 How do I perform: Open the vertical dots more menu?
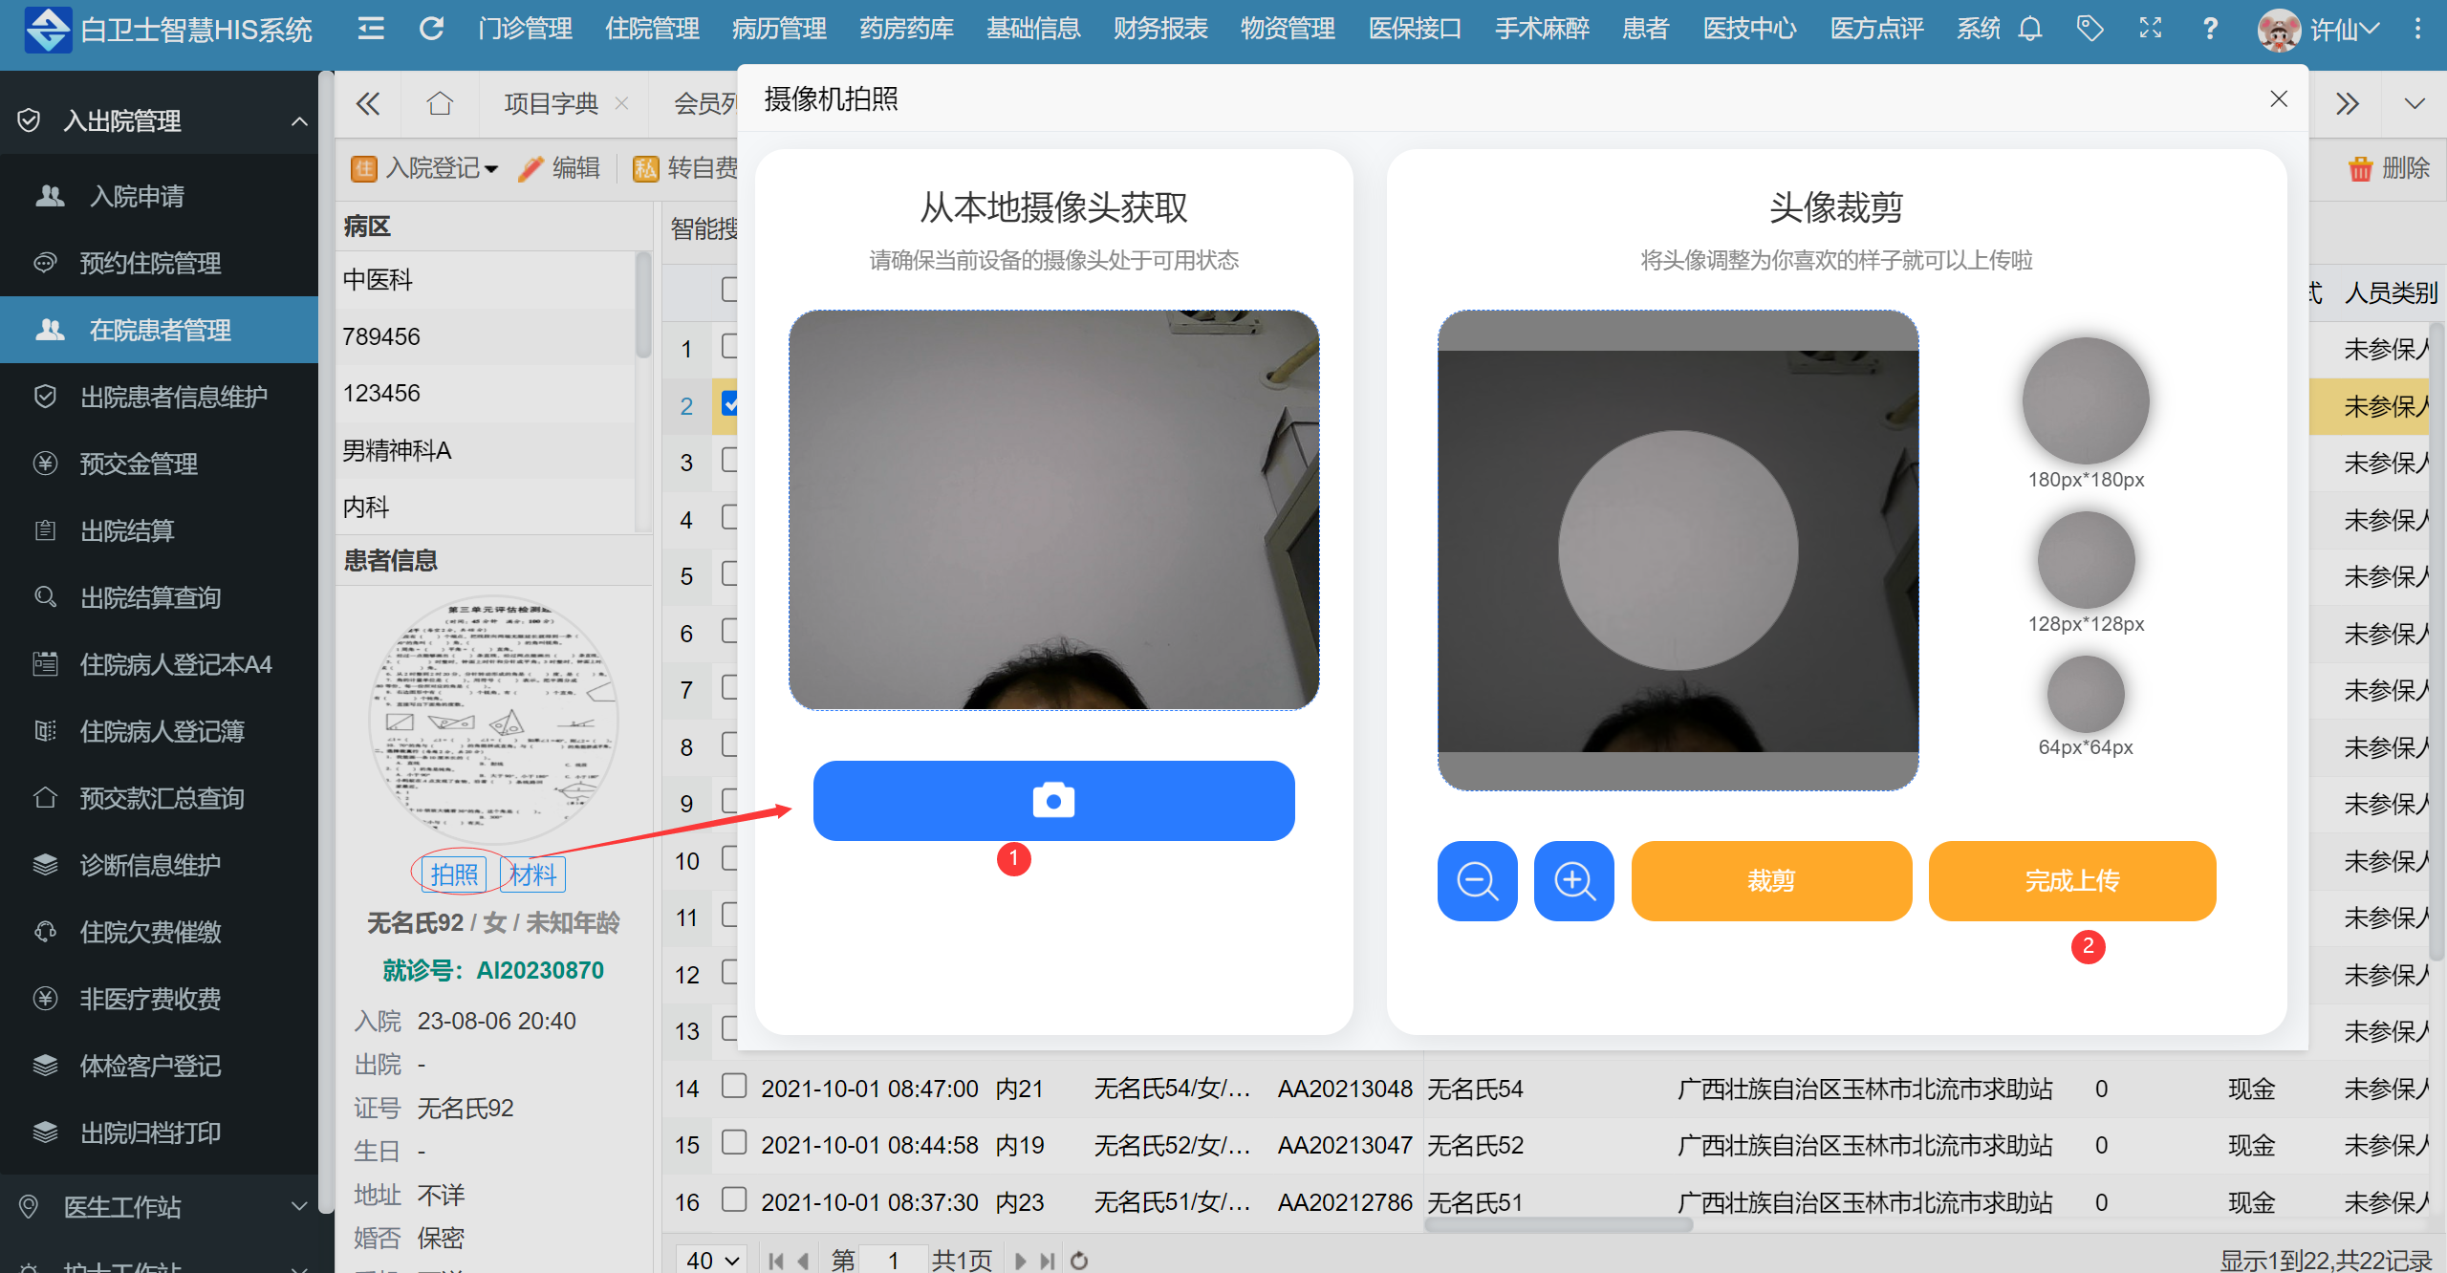pyautogui.click(x=2418, y=29)
